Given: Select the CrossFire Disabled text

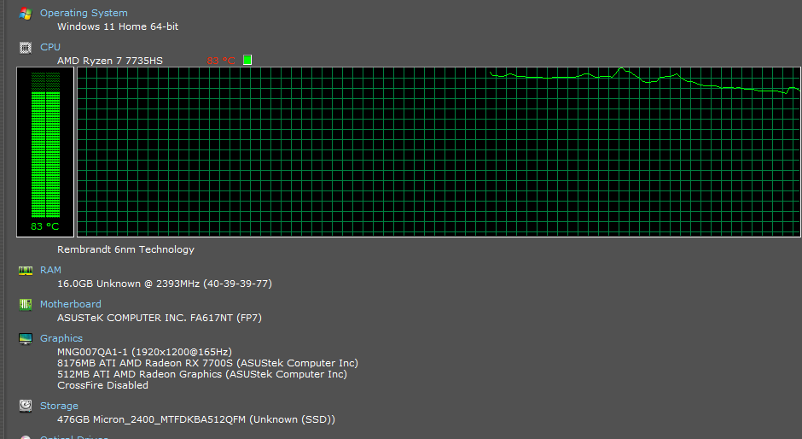Looking at the screenshot, I should [102, 385].
